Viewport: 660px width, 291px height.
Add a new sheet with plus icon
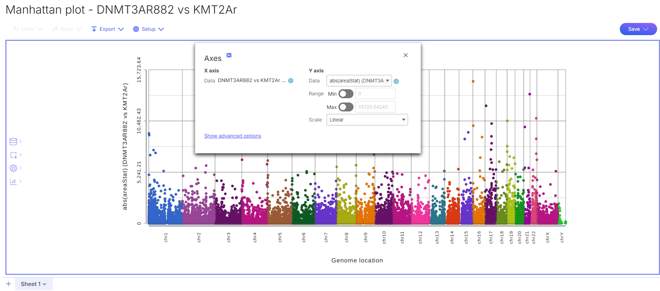9,284
